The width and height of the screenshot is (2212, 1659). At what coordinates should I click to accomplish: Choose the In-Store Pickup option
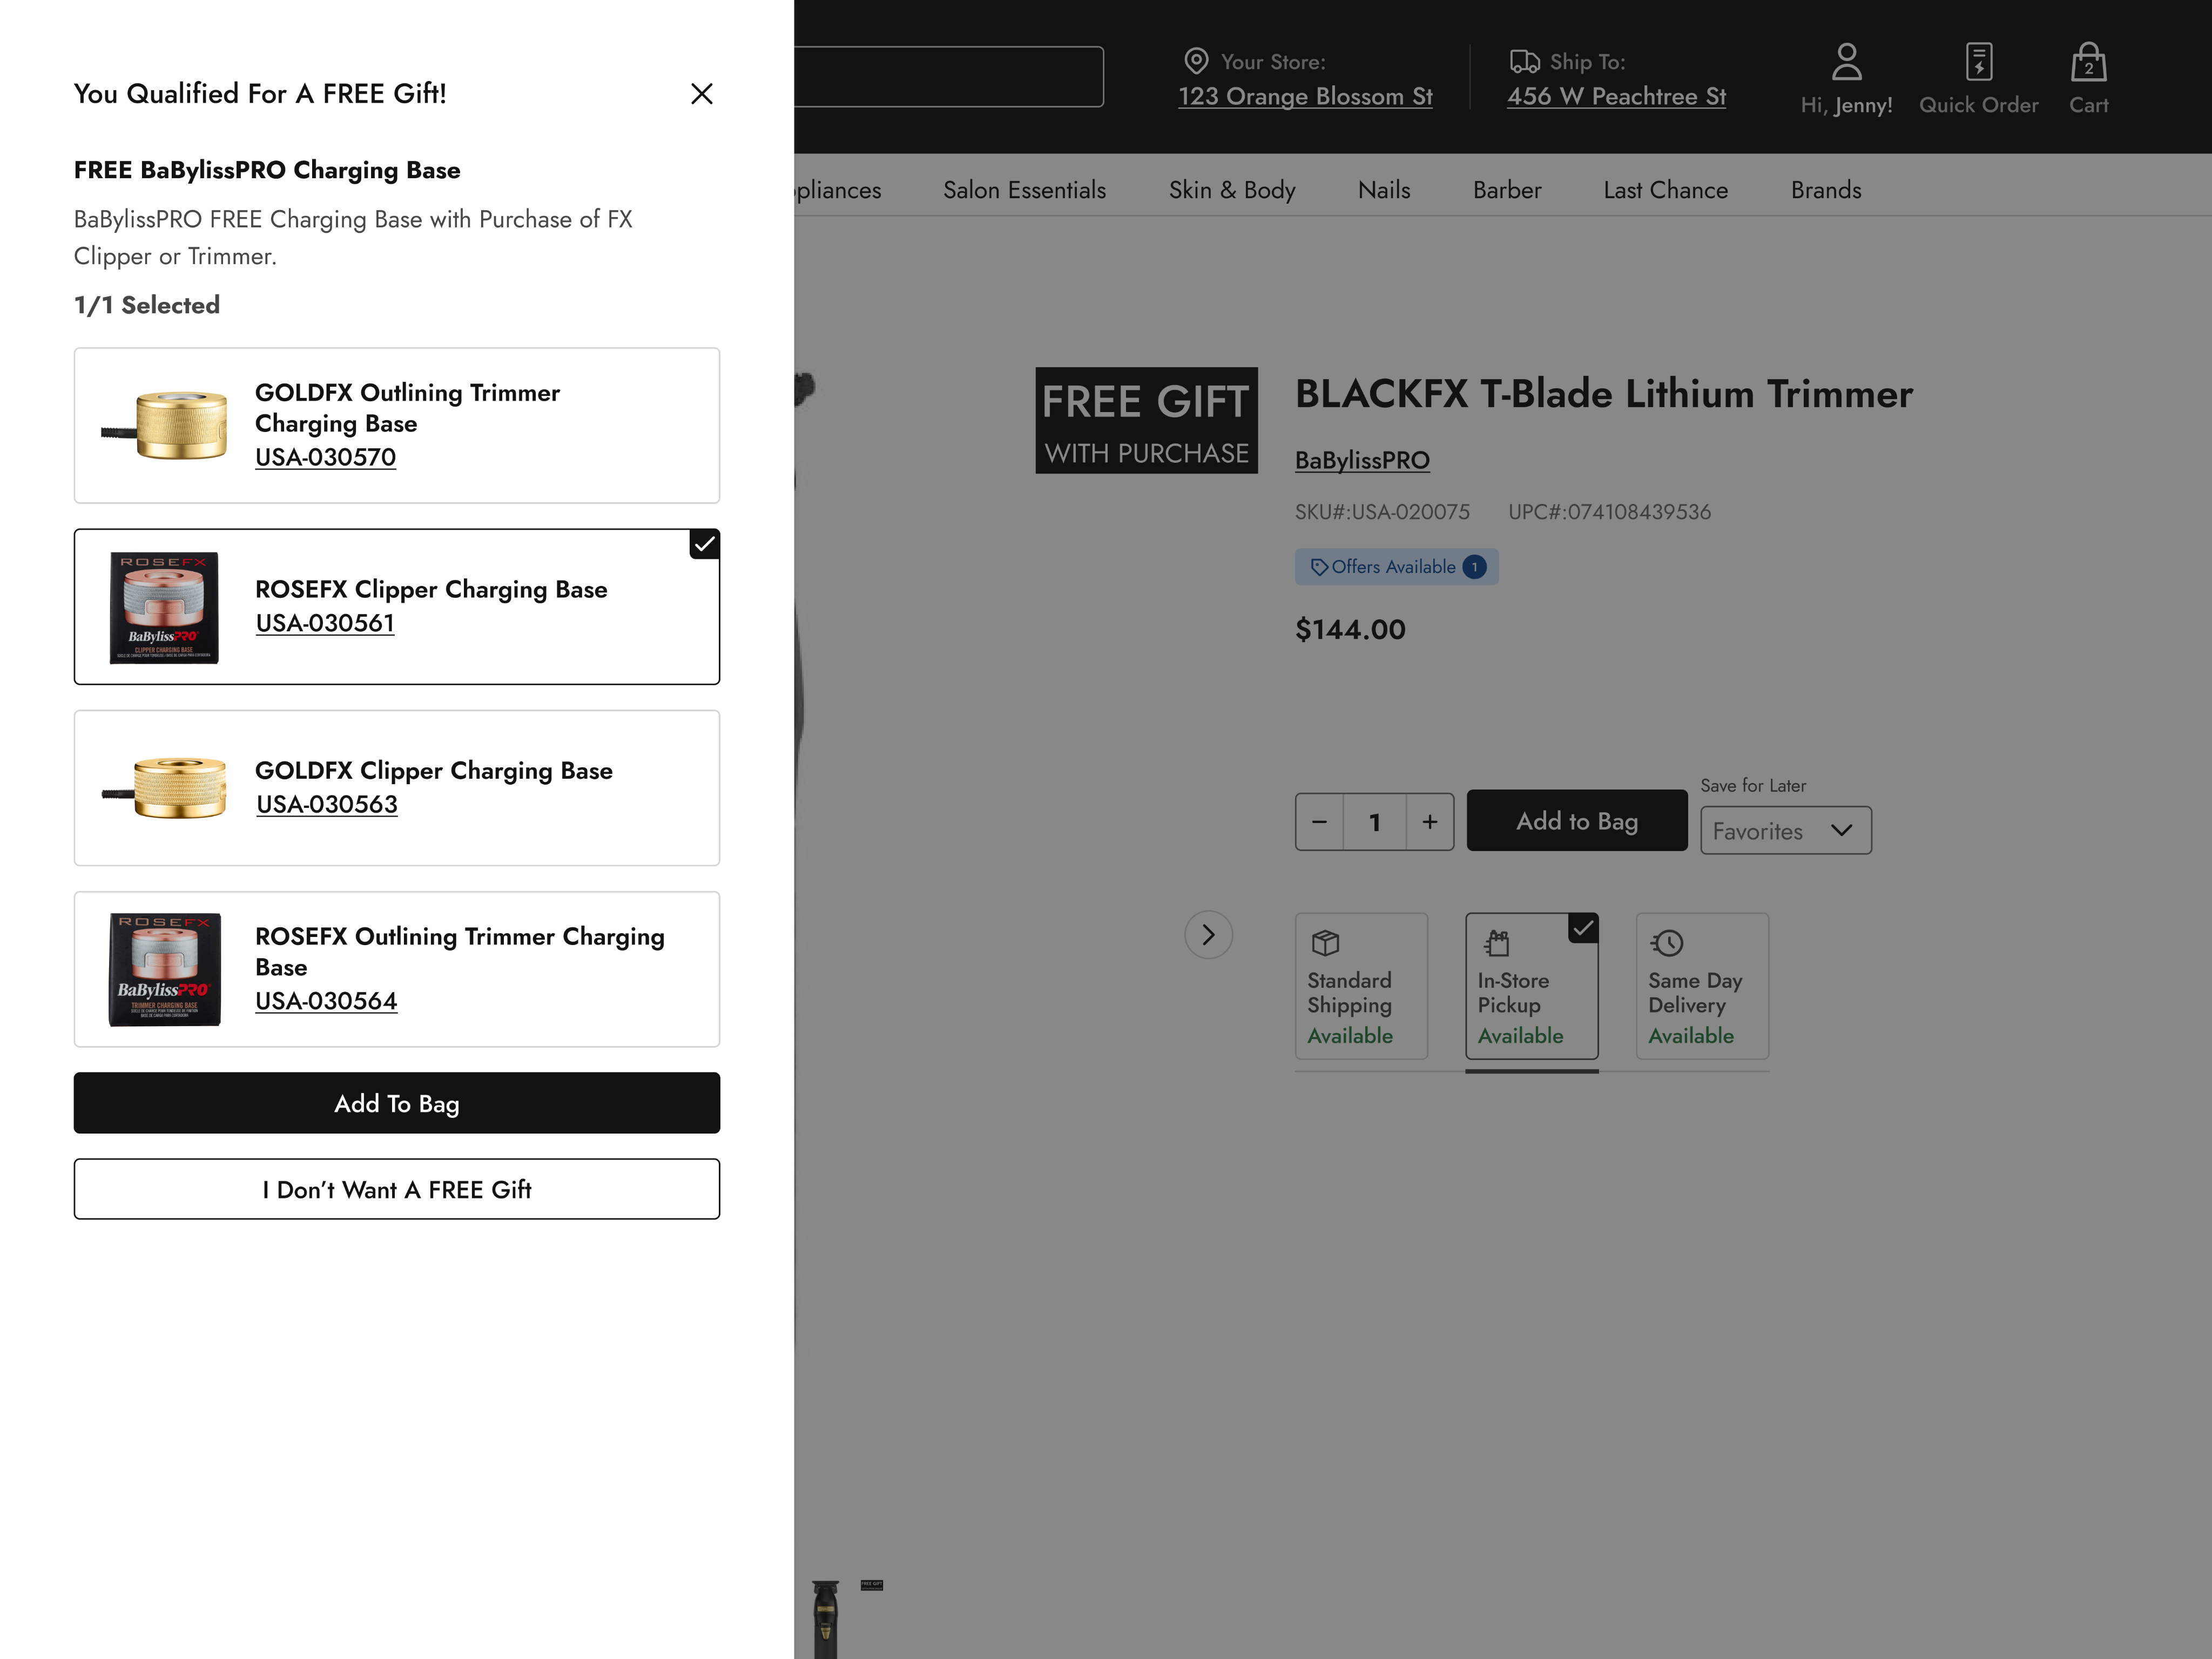(1532, 986)
